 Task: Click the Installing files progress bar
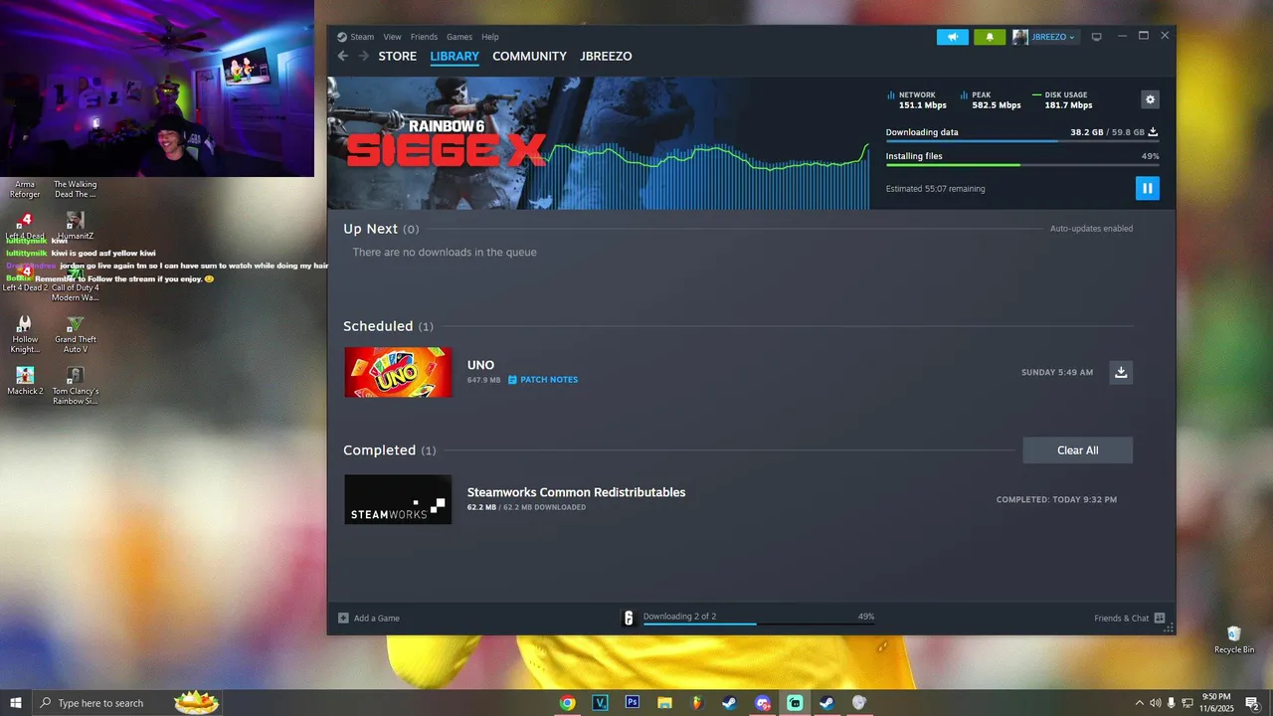[1022, 165]
